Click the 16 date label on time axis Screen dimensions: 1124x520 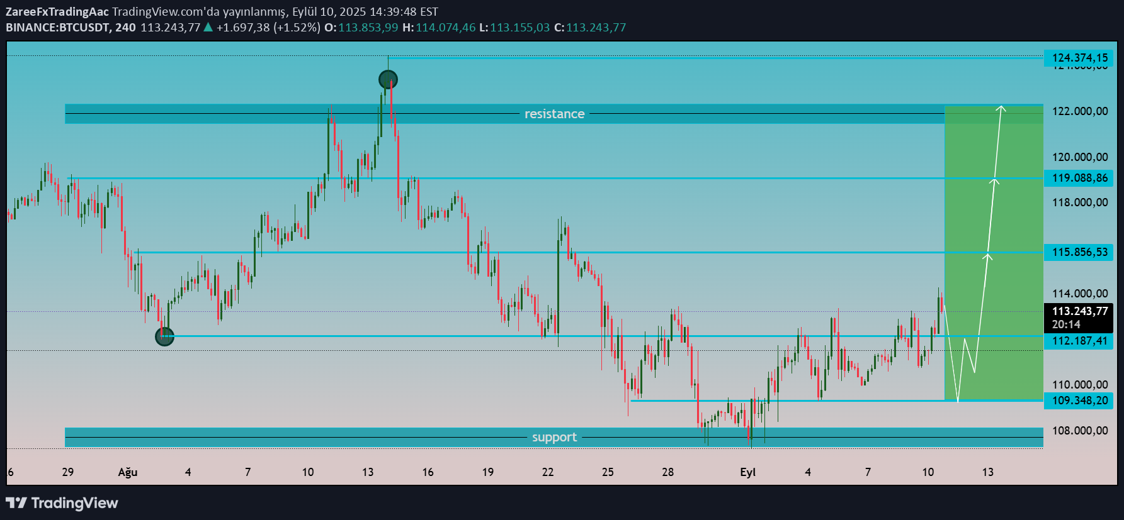[x=428, y=472]
